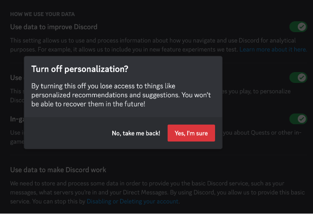Image resolution: width=313 pixels, height=214 pixels.
Task: Click the dialog warning message about losing recommendations
Action: (121, 95)
